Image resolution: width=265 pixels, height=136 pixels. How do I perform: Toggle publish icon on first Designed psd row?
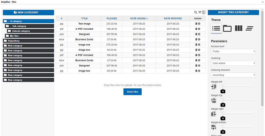click(x=199, y=34)
